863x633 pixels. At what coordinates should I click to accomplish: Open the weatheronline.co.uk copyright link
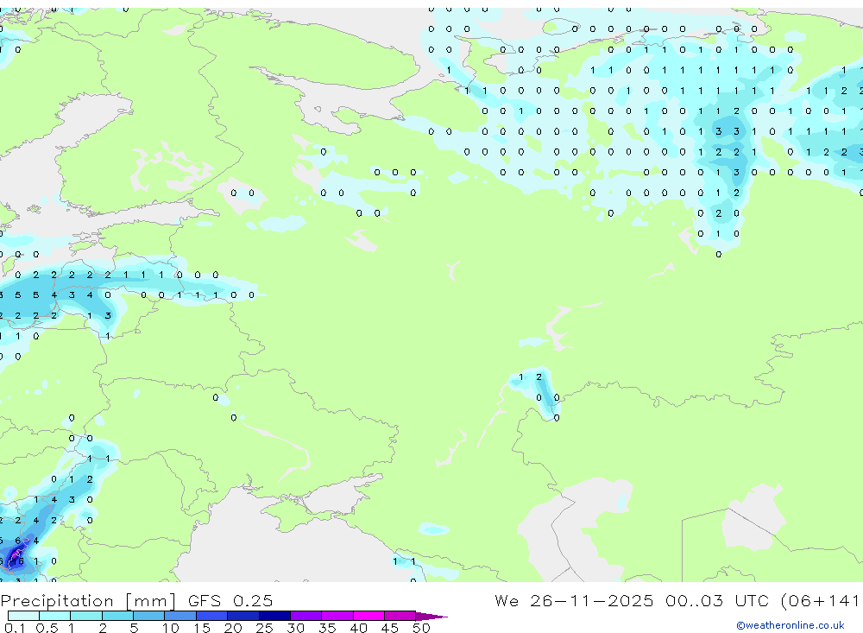tap(791, 625)
